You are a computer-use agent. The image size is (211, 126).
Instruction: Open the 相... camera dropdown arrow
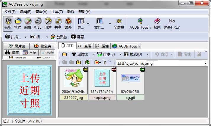click(x=47, y=37)
